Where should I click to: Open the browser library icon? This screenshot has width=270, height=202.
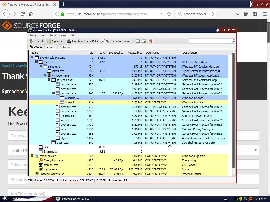246,14
